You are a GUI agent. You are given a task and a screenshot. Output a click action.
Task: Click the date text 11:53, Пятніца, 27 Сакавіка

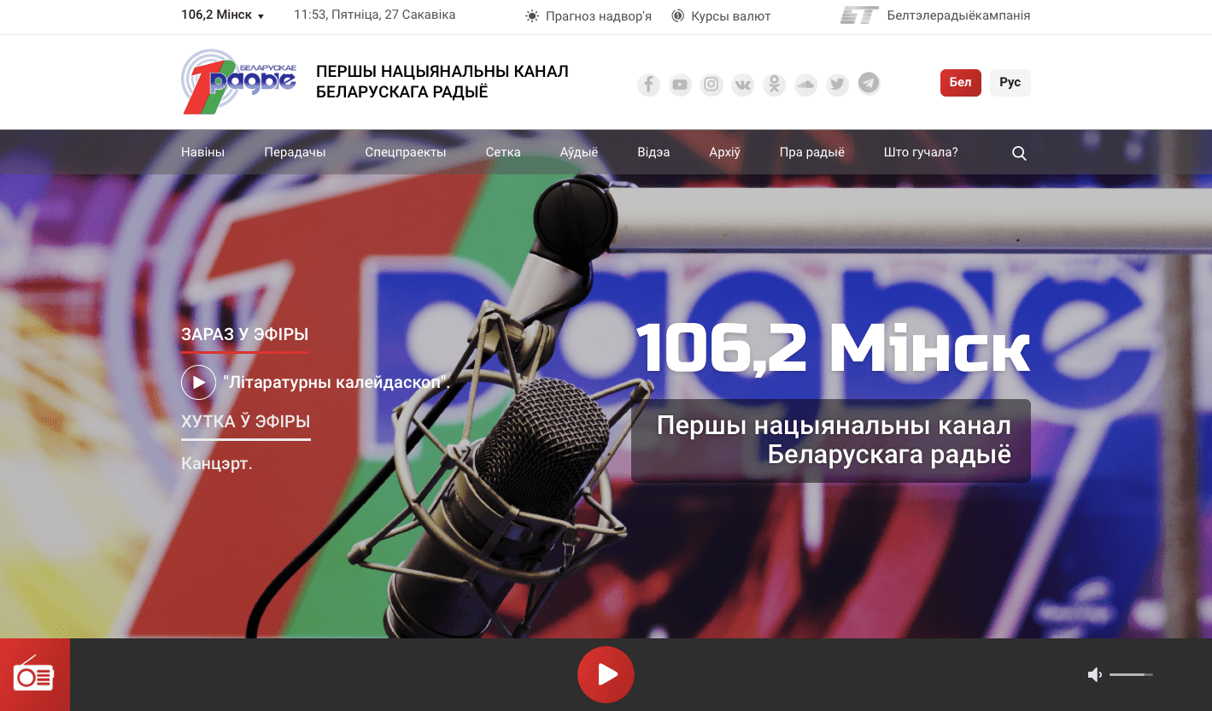pyautogui.click(x=374, y=15)
